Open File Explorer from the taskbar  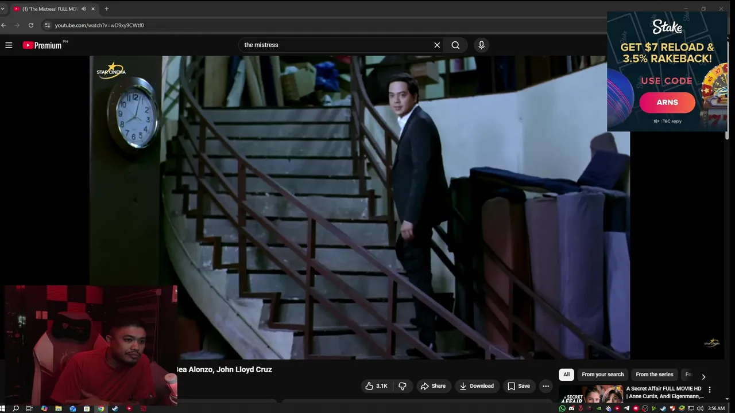[59, 408]
